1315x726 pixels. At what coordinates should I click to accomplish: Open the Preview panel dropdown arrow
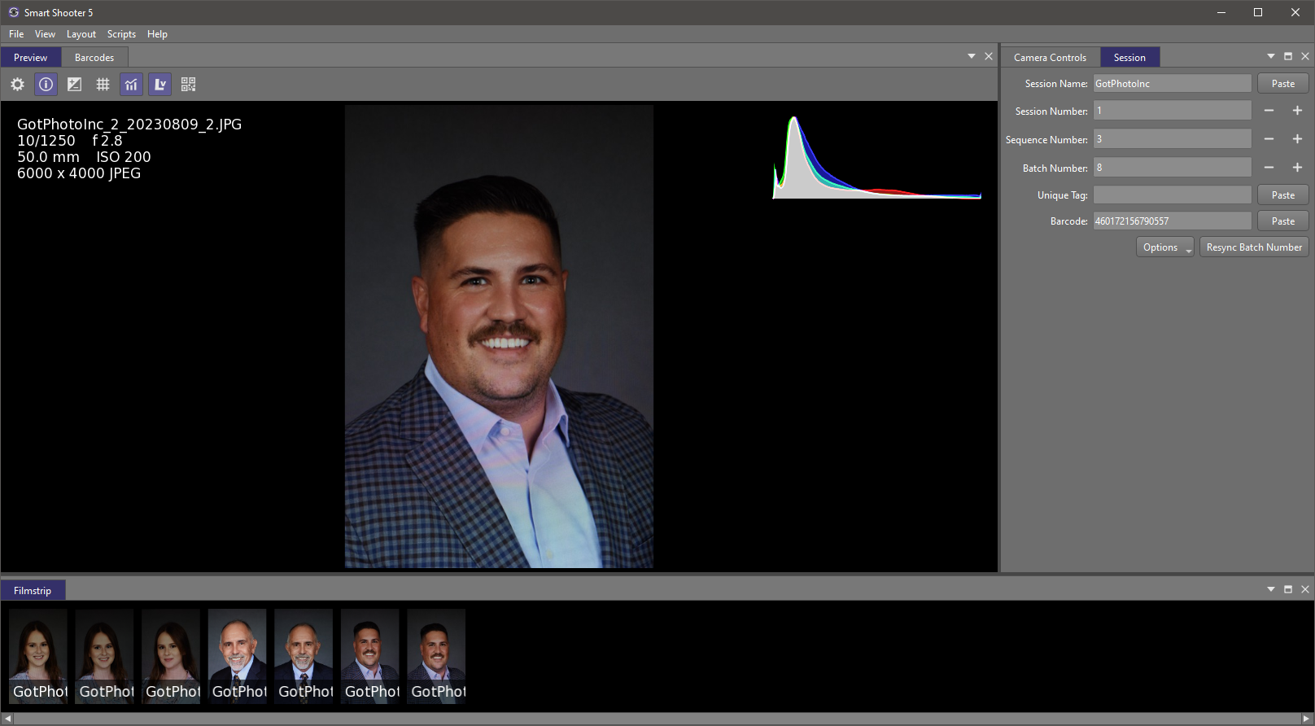click(x=972, y=56)
